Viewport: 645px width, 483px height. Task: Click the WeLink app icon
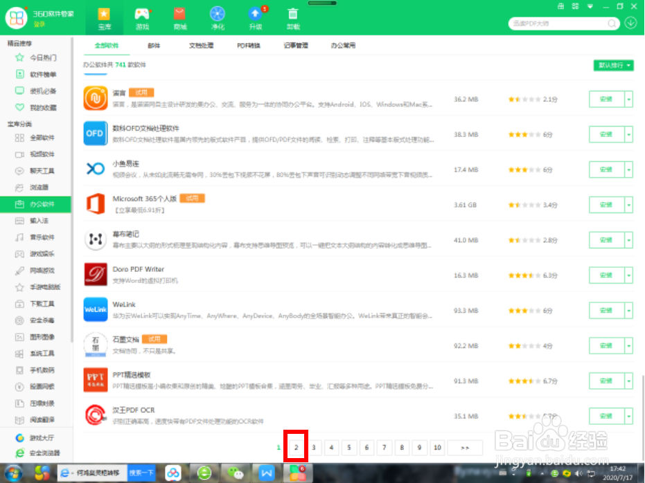point(96,310)
